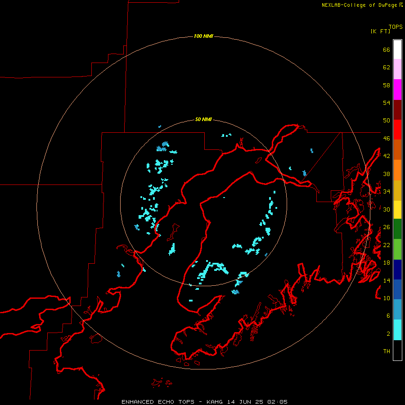
Task: Select the white 66 kft color swatch
Action: pyautogui.click(x=397, y=49)
